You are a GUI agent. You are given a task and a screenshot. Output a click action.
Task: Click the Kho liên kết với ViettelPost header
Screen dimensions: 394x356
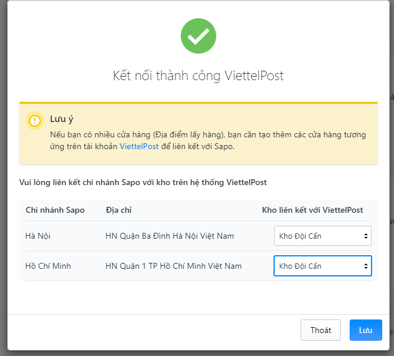coord(312,210)
